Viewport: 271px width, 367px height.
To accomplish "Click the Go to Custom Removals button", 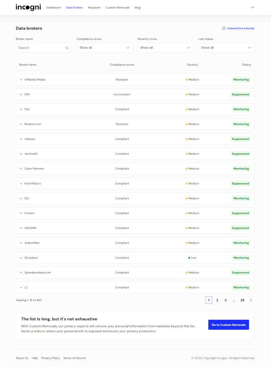I will click(x=228, y=325).
